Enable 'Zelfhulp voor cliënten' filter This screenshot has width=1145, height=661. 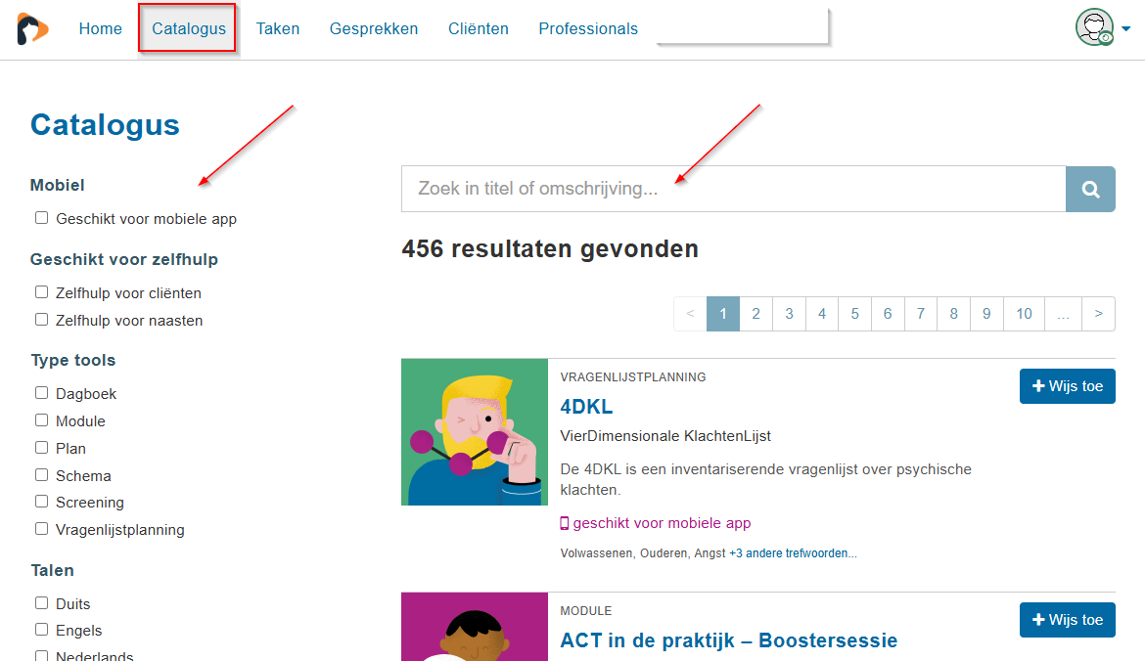click(x=42, y=291)
